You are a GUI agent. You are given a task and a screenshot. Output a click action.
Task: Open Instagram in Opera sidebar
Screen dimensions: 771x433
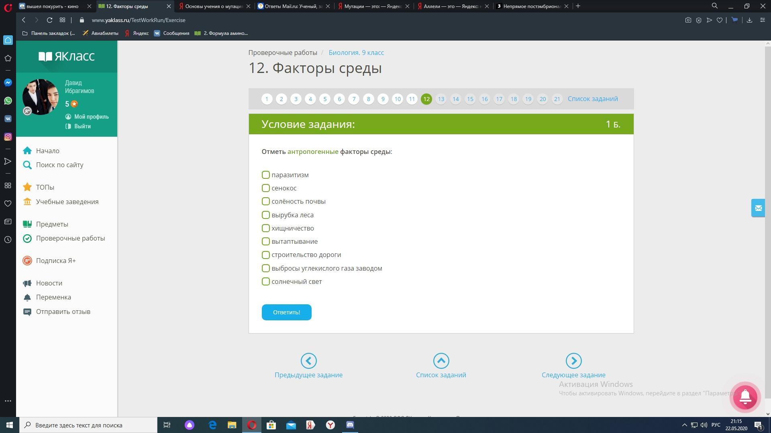pos(8,137)
